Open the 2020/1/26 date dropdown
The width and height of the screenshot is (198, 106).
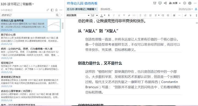[x=186, y=9]
